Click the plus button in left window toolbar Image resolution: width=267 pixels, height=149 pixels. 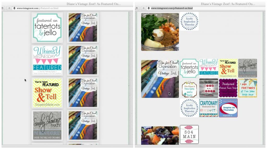pyautogui.click(x=9, y=8)
